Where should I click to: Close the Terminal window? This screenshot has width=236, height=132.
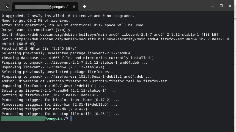[x=230, y=6]
